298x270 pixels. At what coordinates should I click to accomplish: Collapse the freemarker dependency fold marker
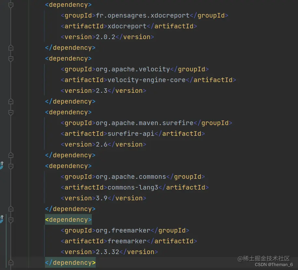pyautogui.click(x=11, y=220)
